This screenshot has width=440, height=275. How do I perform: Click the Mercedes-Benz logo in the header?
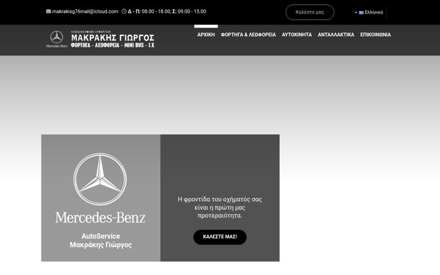[57, 39]
